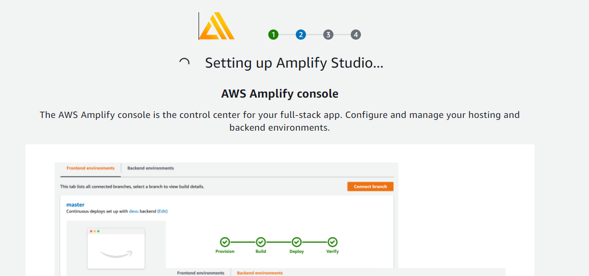Select step 2 in progress indicator
This screenshot has width=589, height=276.
tap(301, 35)
